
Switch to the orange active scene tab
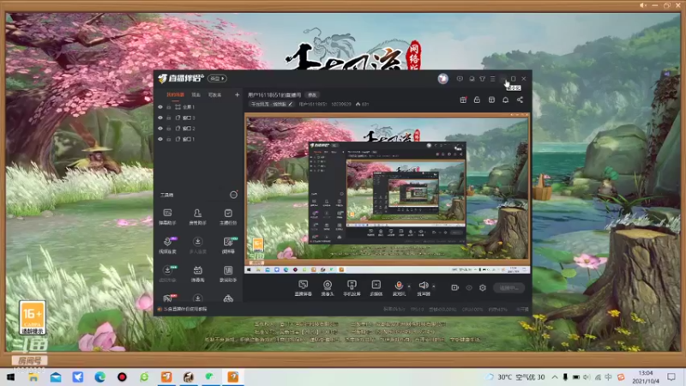[x=176, y=94]
